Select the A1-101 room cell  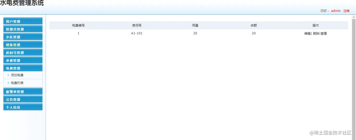tap(137, 33)
